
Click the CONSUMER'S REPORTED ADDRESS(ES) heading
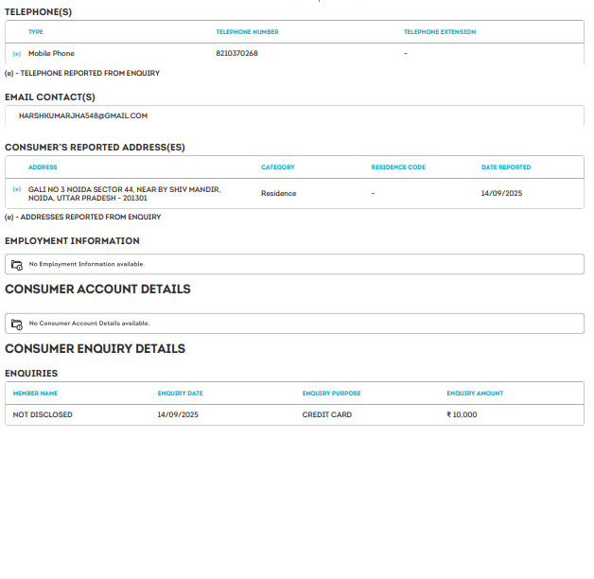pos(95,148)
